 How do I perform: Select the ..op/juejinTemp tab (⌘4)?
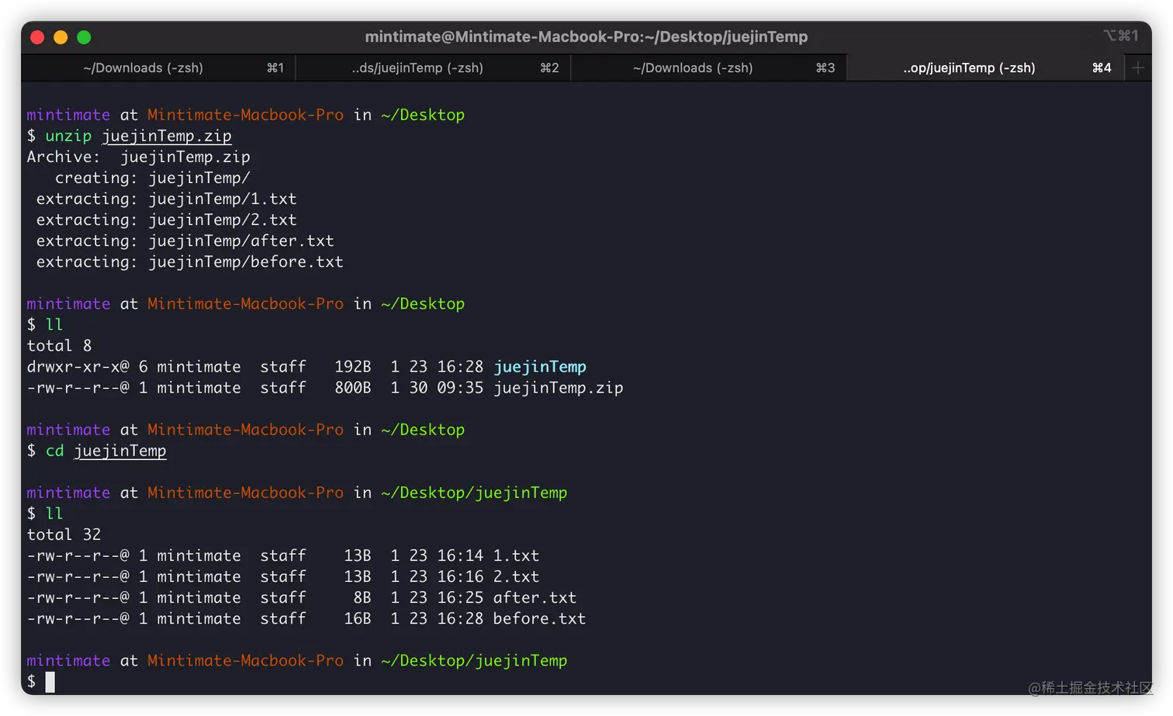coord(984,68)
